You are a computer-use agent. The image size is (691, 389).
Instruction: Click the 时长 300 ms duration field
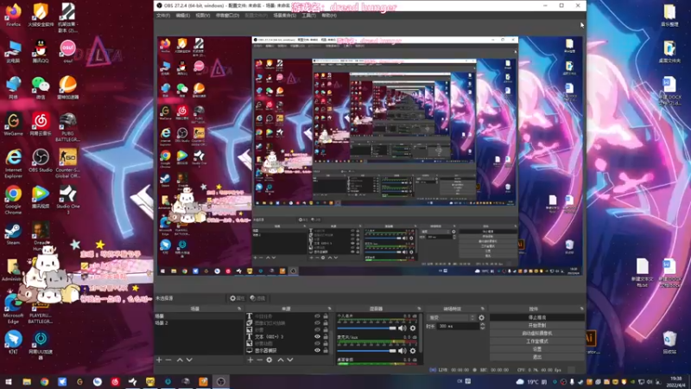pyautogui.click(x=459, y=327)
